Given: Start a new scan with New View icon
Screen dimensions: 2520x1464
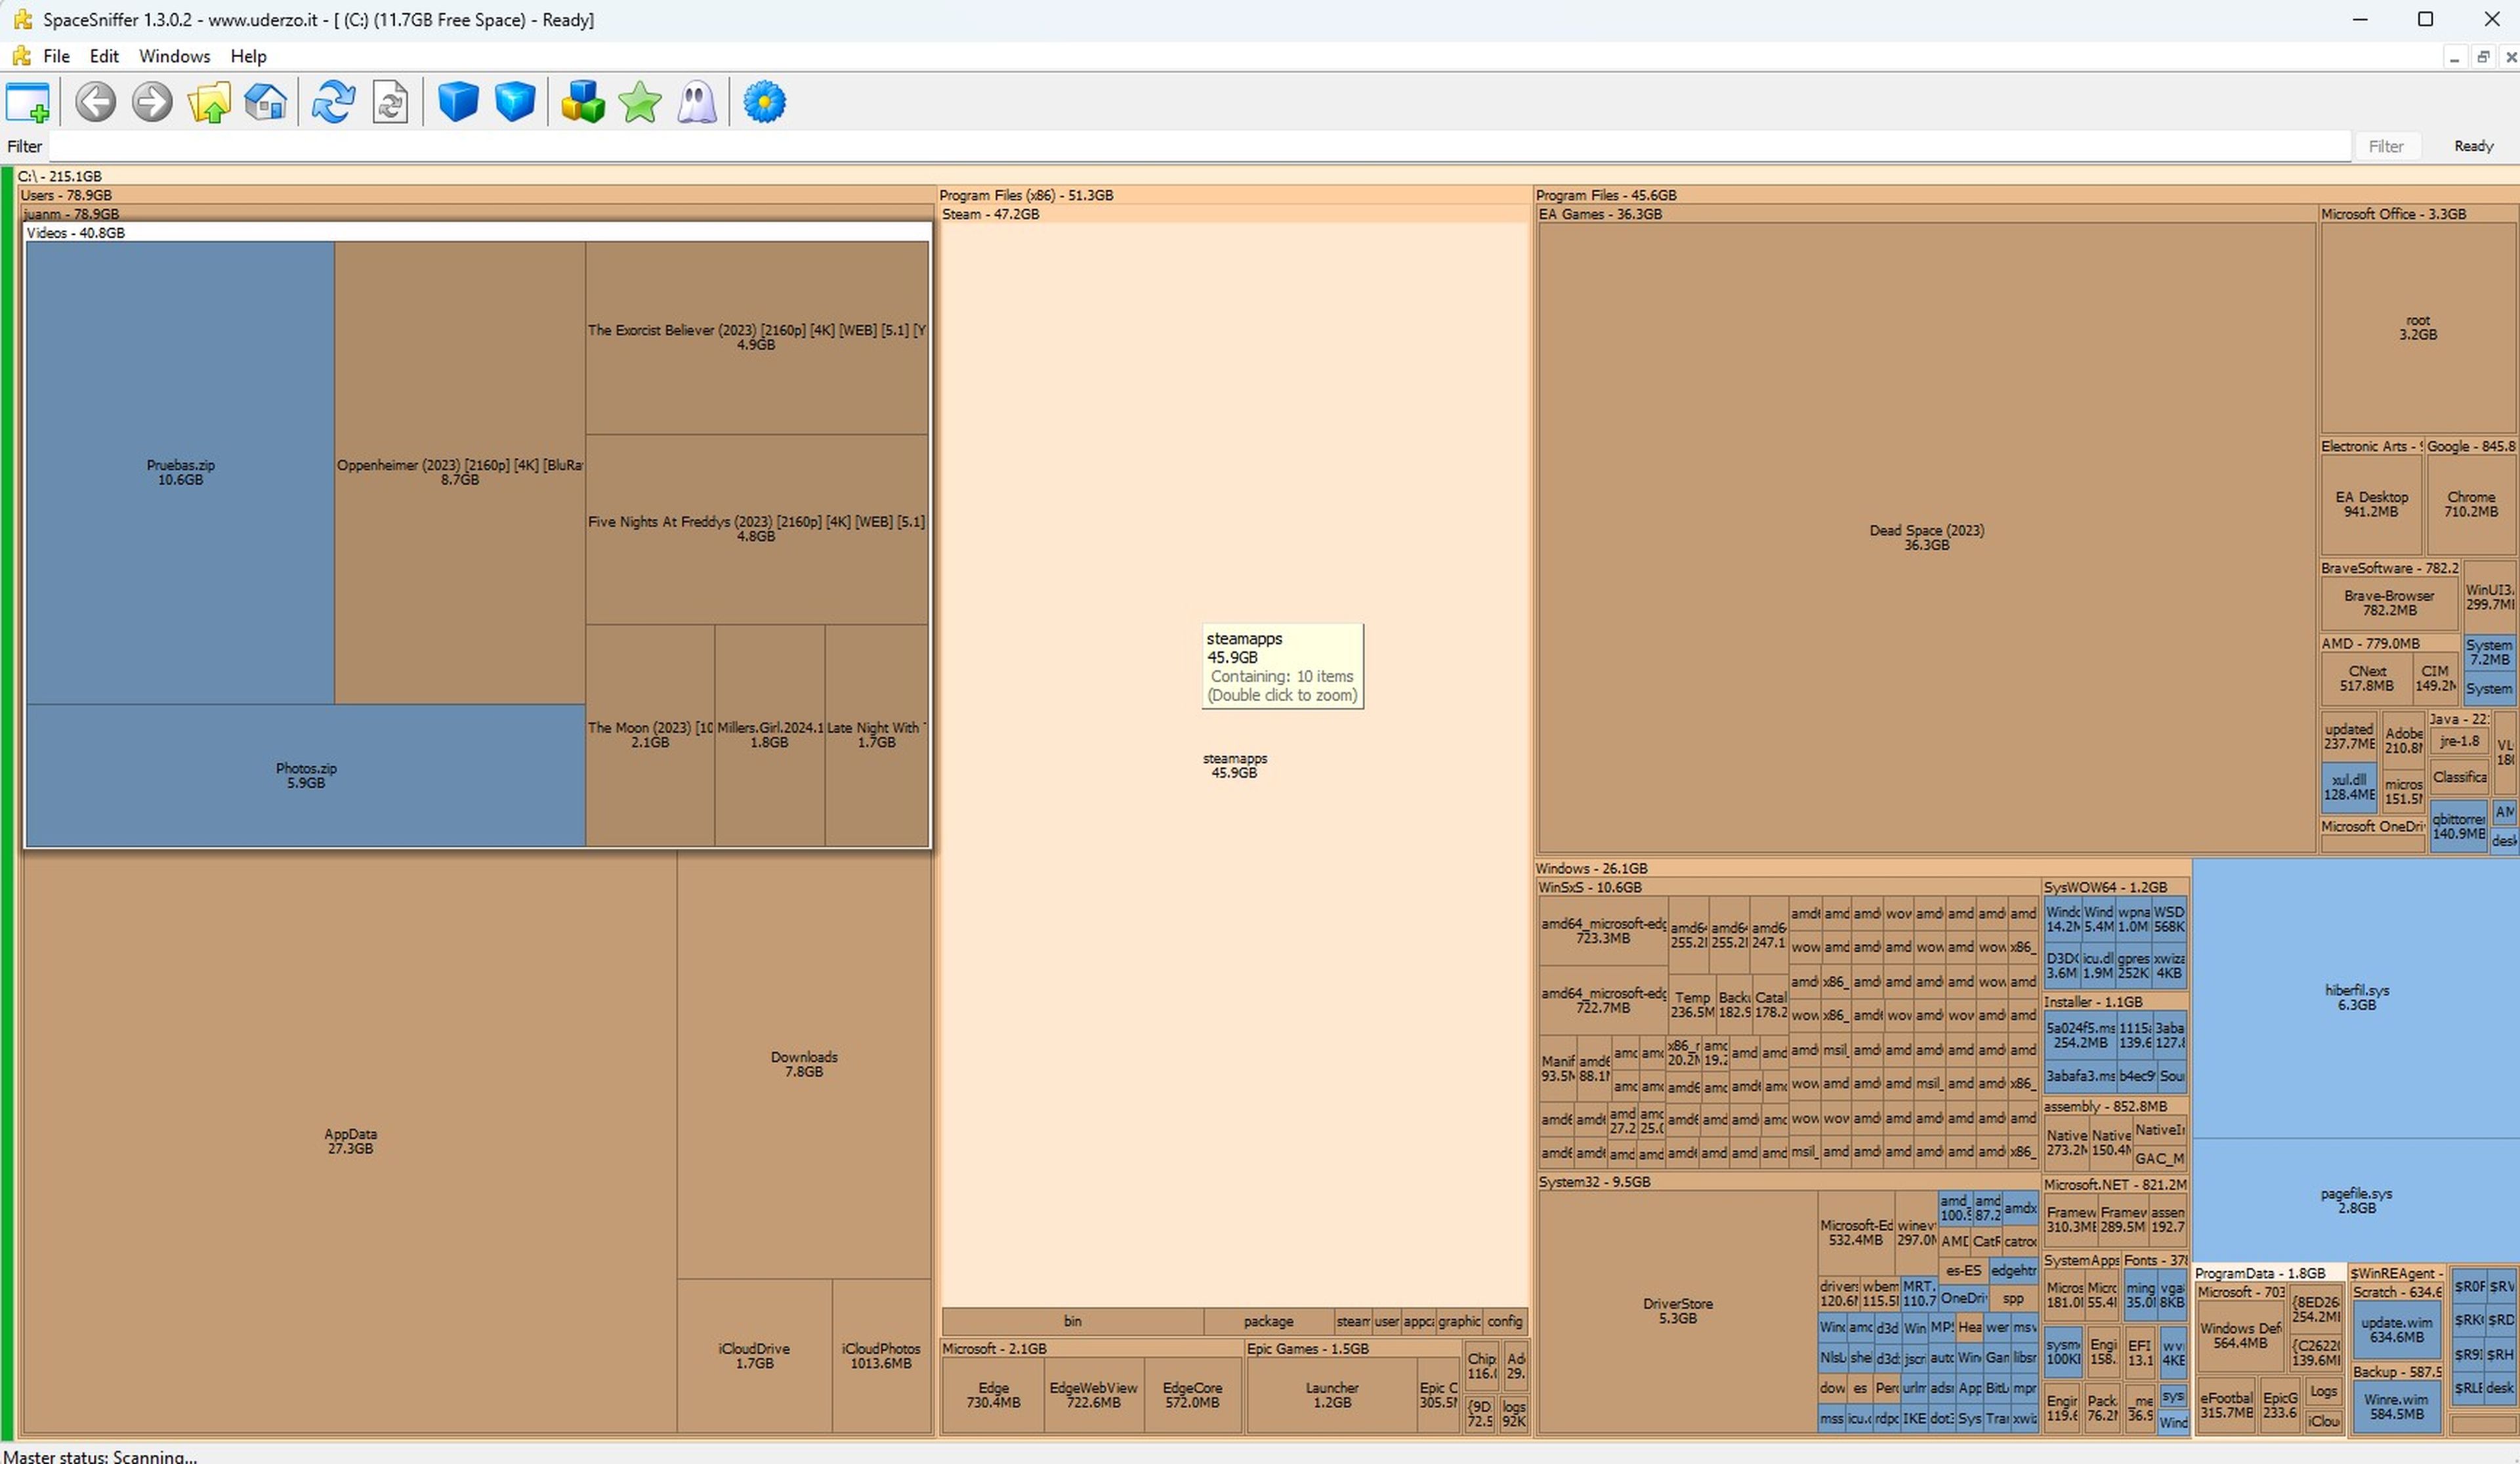Looking at the screenshot, I should 28,102.
